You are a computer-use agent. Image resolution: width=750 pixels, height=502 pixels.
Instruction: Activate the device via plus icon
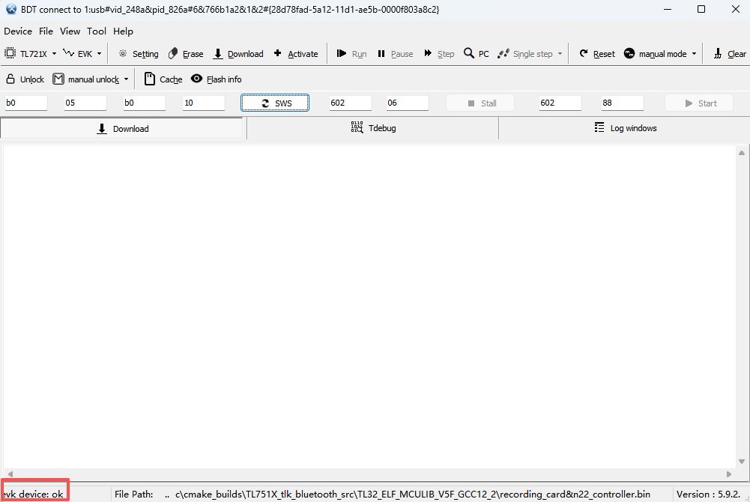coord(277,53)
